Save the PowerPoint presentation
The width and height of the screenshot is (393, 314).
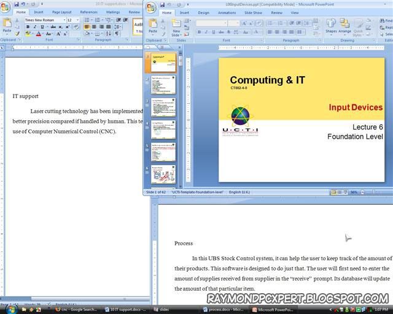(x=162, y=4)
